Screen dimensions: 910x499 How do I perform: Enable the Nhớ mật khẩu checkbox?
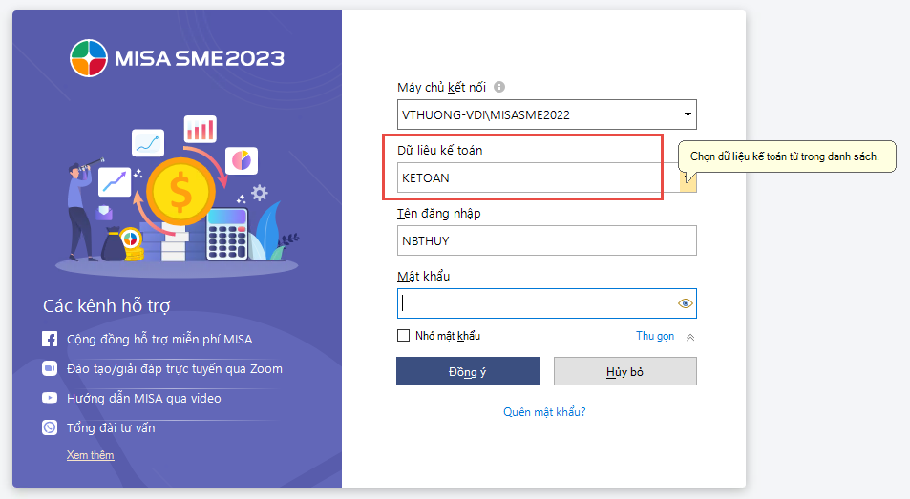click(403, 336)
